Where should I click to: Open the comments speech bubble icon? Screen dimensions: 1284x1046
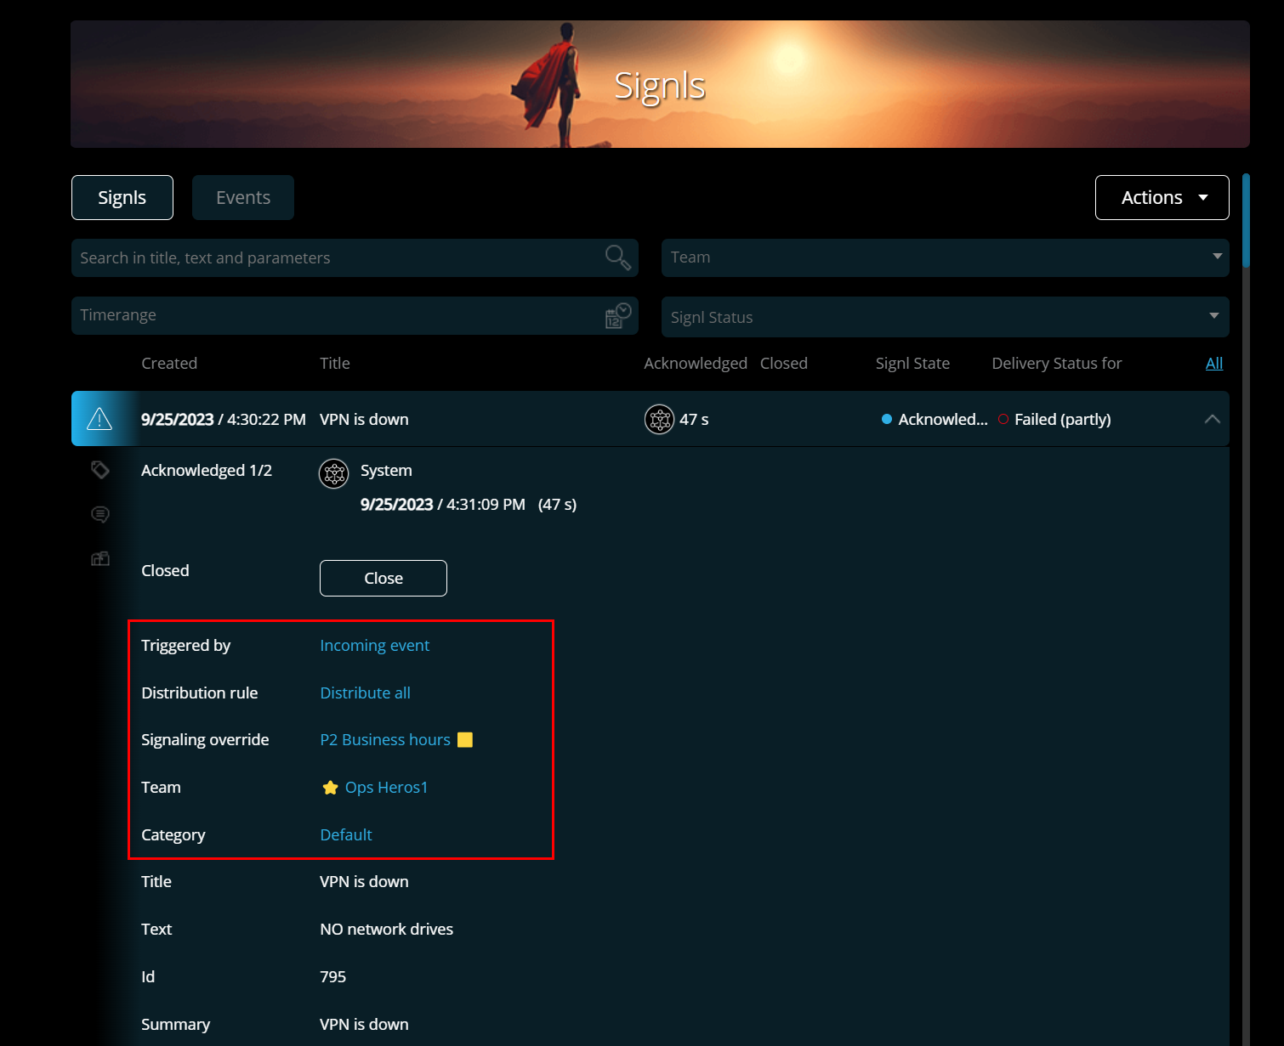click(100, 514)
